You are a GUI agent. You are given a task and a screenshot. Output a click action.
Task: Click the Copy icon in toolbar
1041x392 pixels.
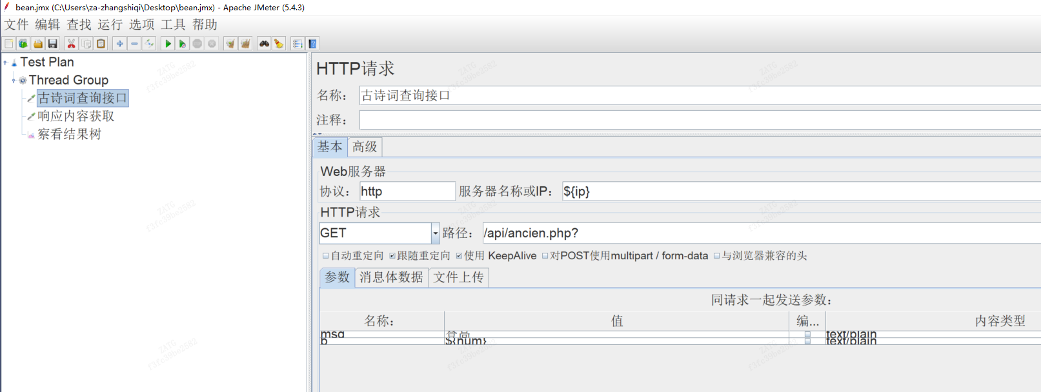tap(86, 44)
